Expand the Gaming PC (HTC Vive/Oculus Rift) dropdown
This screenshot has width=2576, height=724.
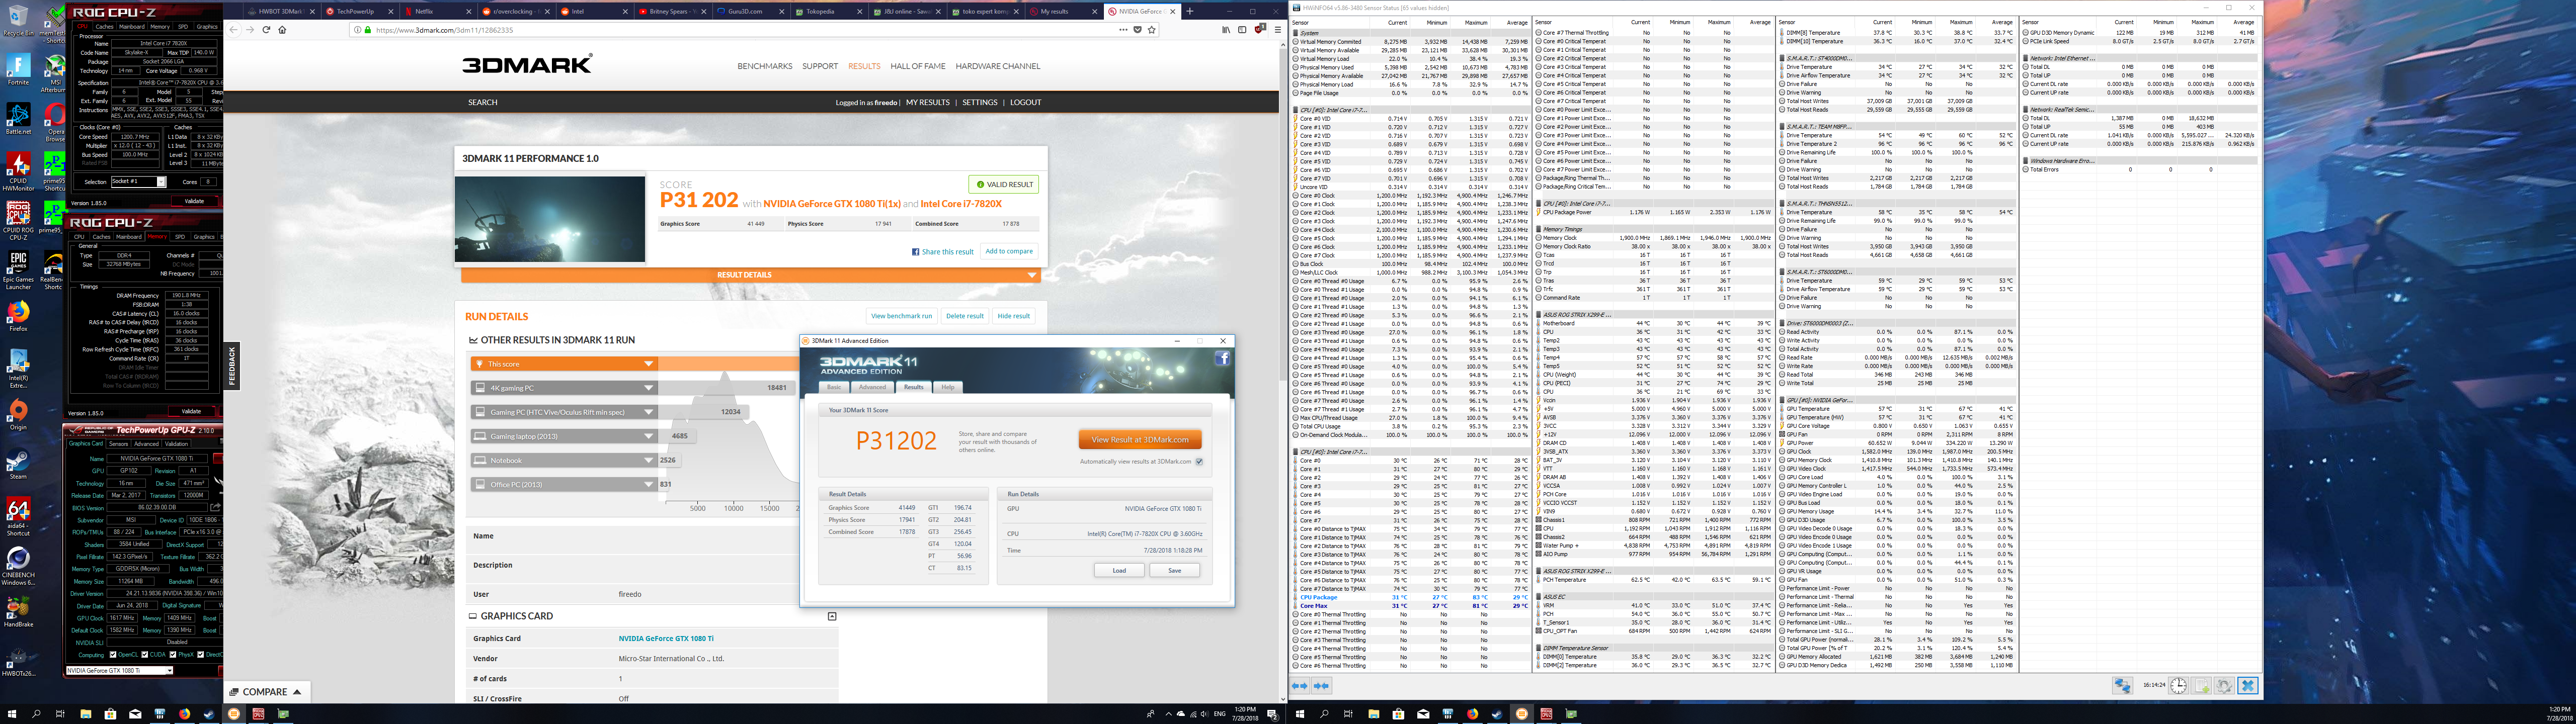[x=565, y=412]
